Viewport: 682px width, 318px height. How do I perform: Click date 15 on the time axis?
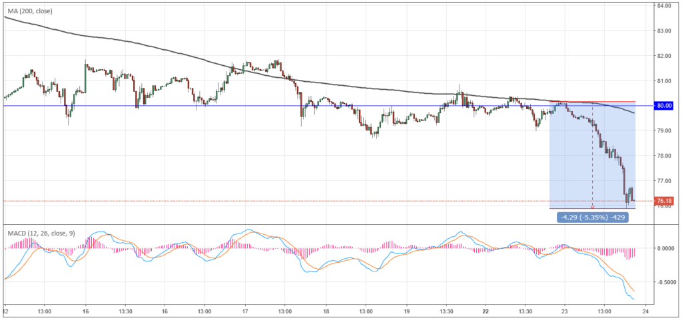click(x=85, y=311)
